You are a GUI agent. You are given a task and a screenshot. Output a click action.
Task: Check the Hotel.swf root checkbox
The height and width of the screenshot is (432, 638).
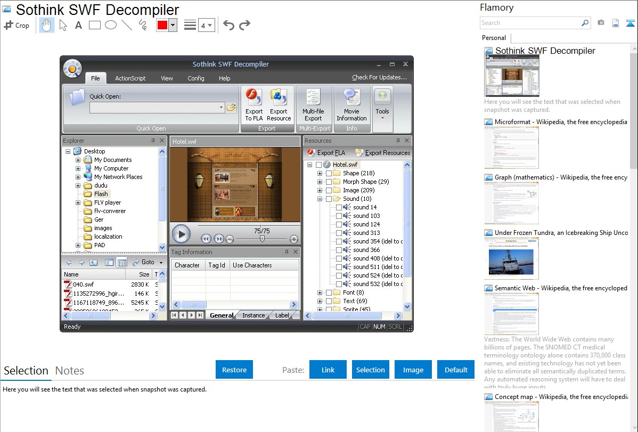[319, 165]
